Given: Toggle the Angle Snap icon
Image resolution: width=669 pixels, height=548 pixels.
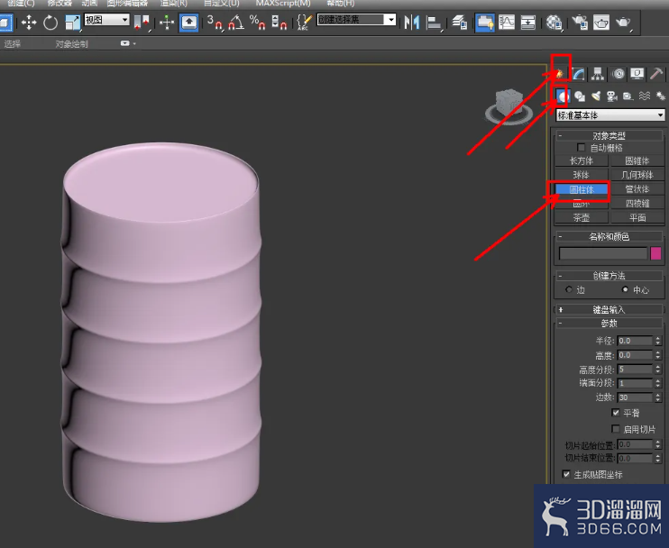Looking at the screenshot, I should (x=236, y=23).
